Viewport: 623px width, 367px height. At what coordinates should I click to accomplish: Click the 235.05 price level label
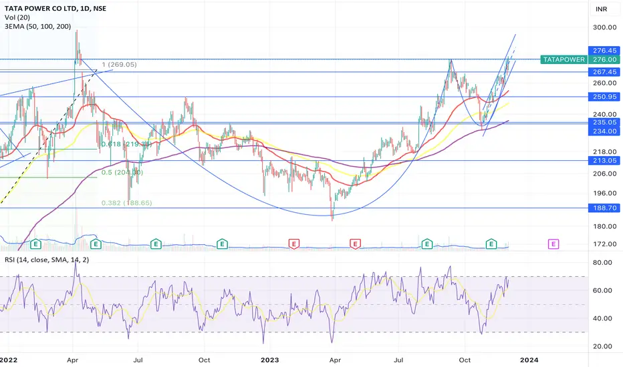pos(604,123)
